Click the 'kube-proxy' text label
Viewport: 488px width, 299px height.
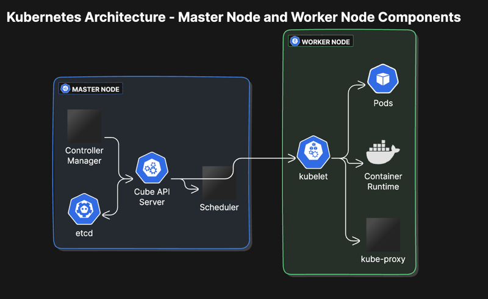(x=383, y=259)
